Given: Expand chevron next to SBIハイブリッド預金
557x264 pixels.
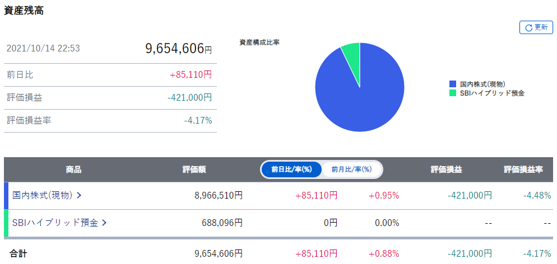Looking at the screenshot, I should [x=104, y=223].
